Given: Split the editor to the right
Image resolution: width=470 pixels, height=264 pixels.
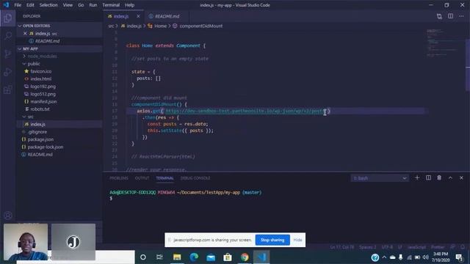Looking at the screenshot, I should [450, 16].
